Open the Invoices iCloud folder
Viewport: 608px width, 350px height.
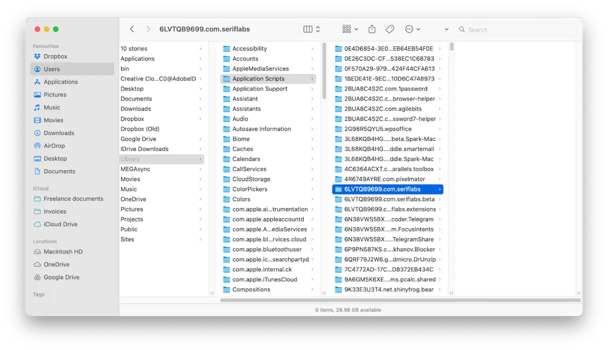(x=72, y=211)
